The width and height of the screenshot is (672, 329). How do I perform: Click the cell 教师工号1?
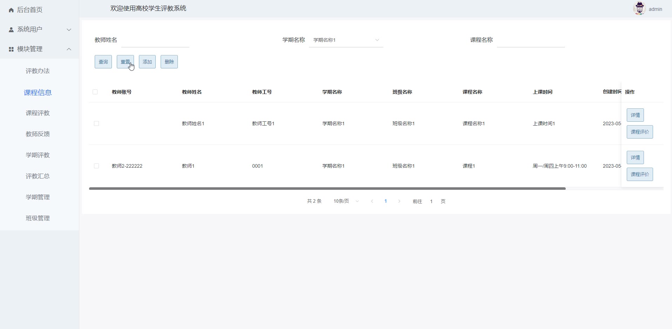pos(263,123)
